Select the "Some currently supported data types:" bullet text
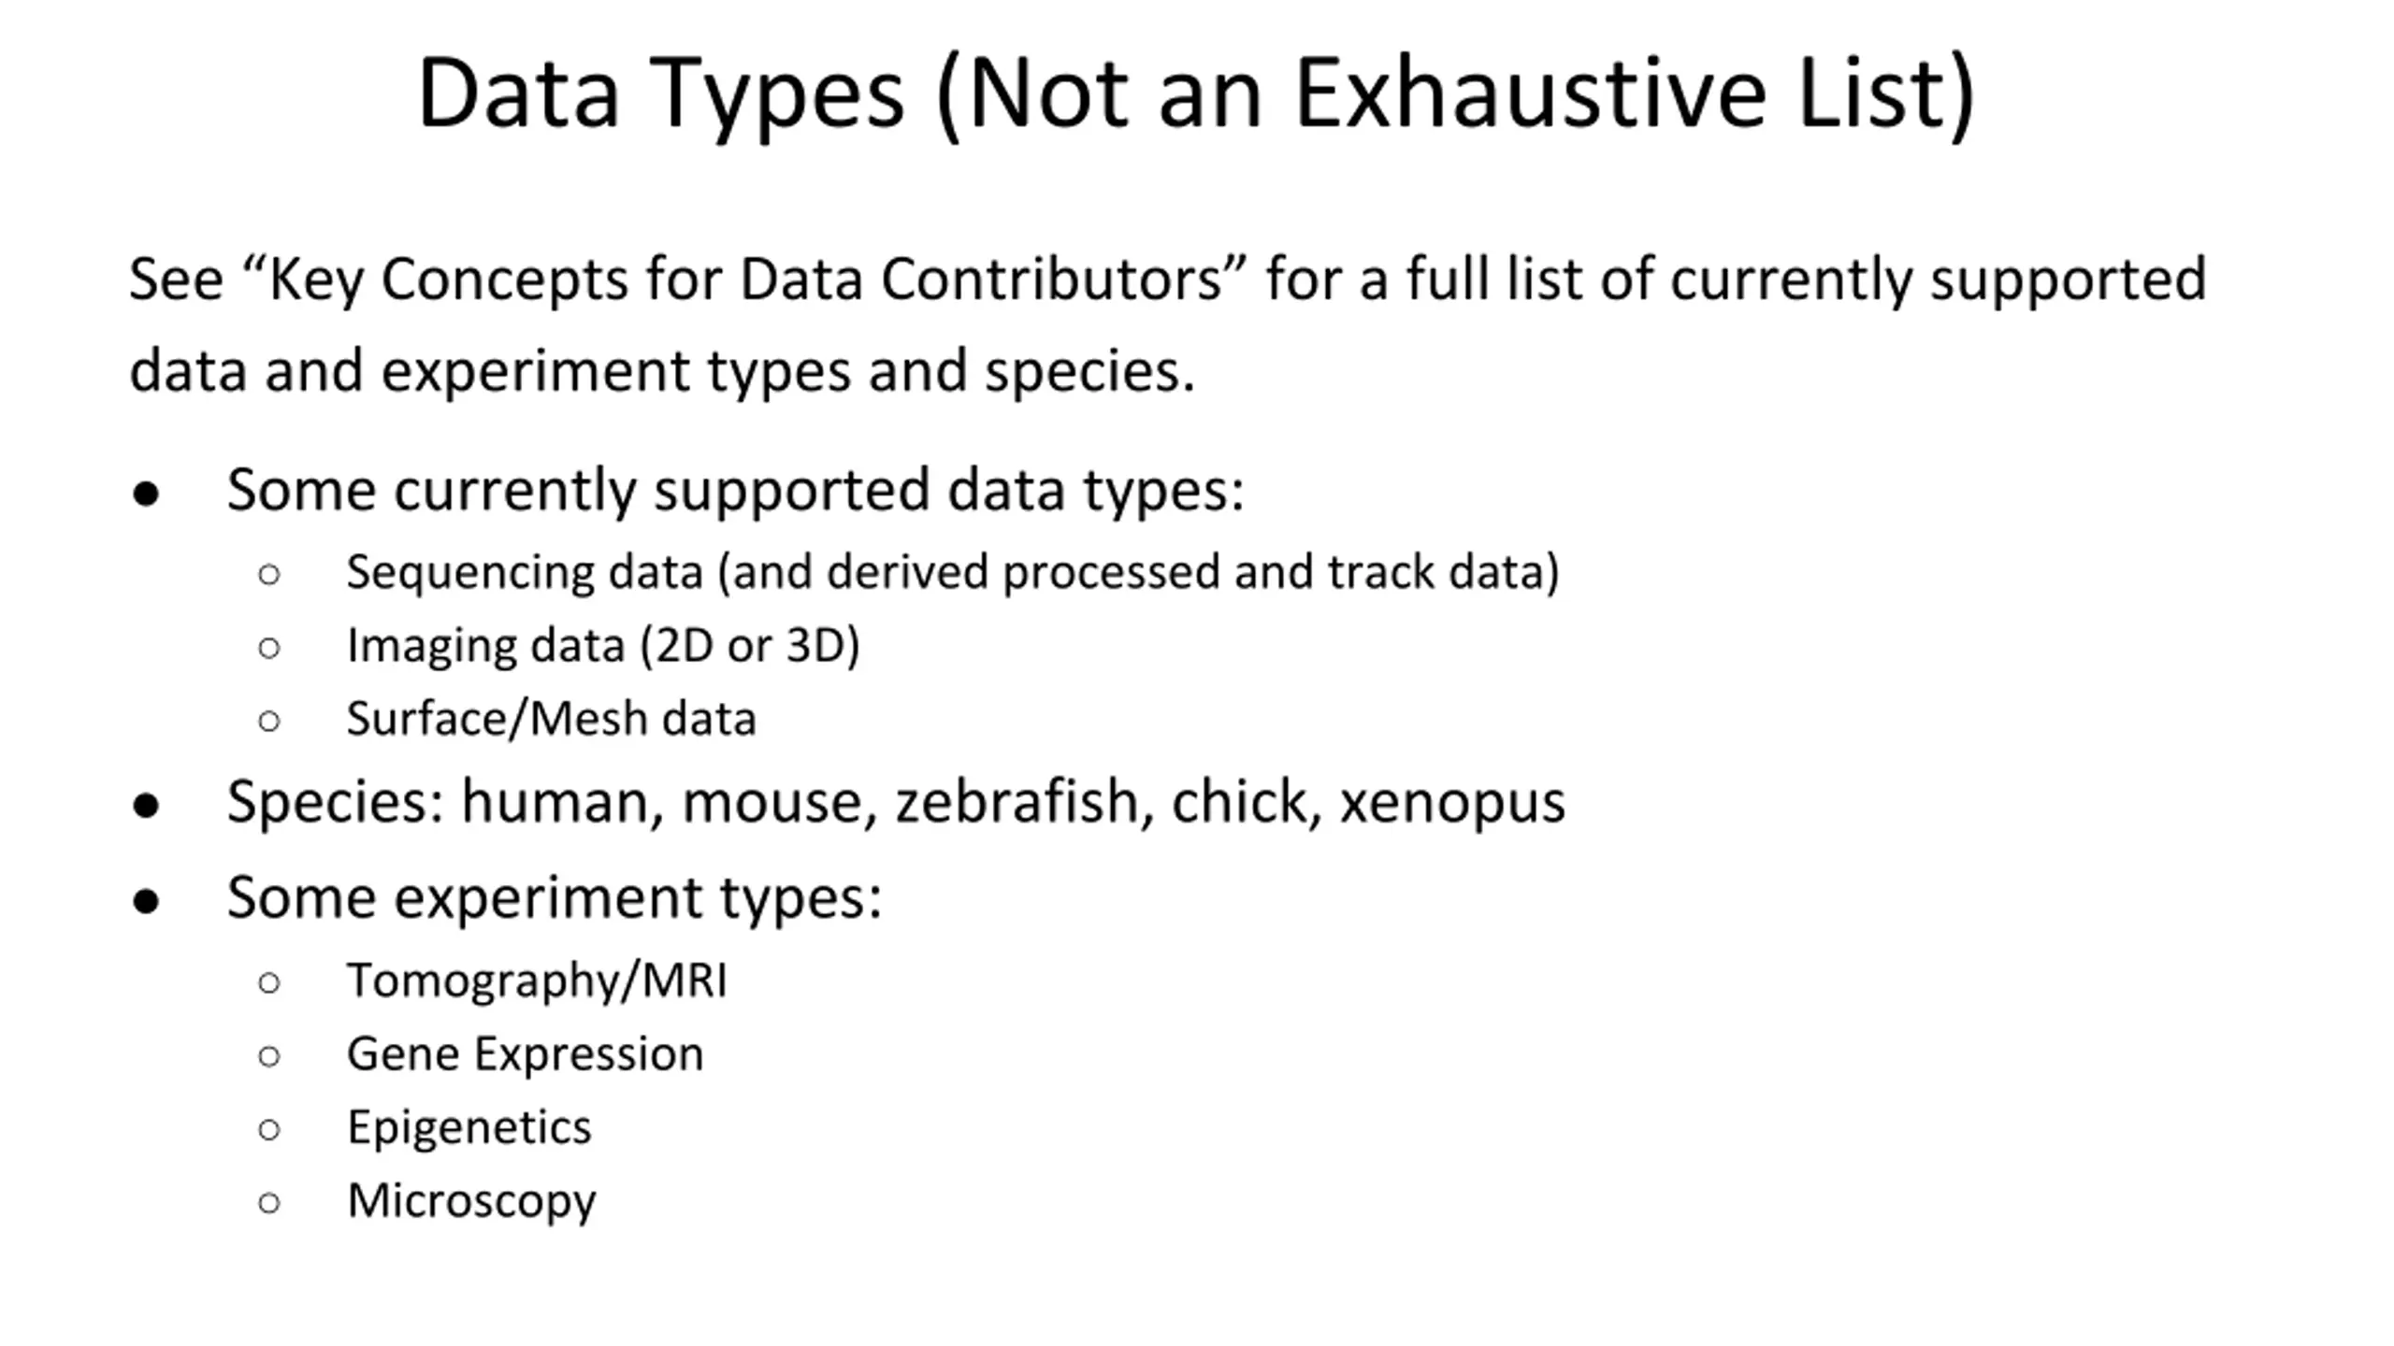2394x1346 pixels. pyautogui.click(x=735, y=489)
